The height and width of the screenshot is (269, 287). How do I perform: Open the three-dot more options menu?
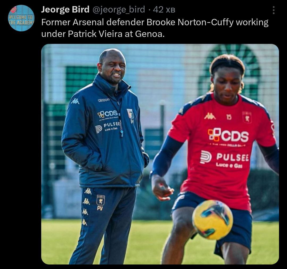[274, 10]
